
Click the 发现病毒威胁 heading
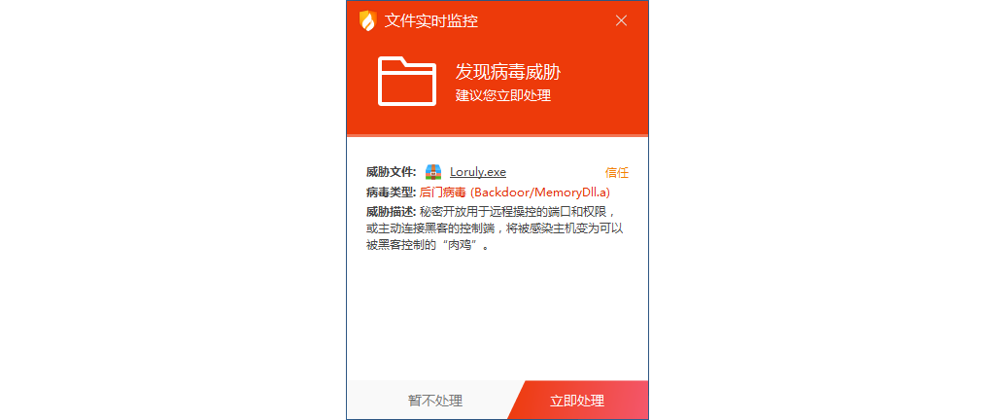click(x=507, y=72)
